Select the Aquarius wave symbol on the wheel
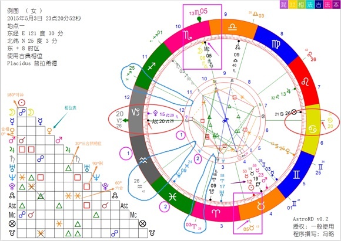The image size is (341, 241). click(x=143, y=160)
